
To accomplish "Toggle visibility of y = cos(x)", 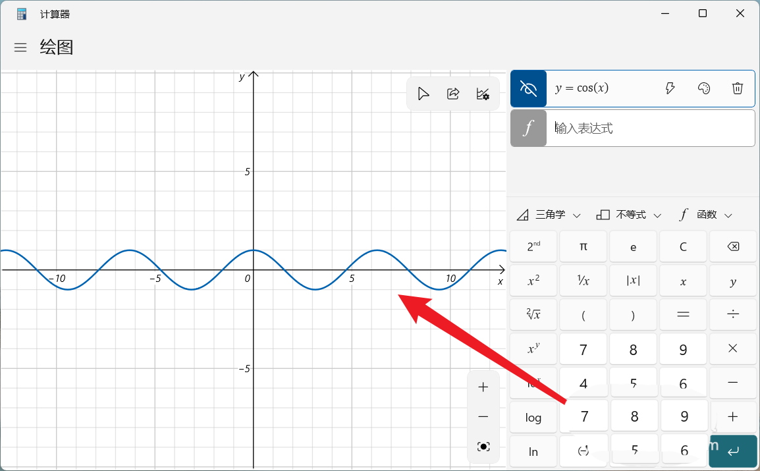I will pos(528,88).
